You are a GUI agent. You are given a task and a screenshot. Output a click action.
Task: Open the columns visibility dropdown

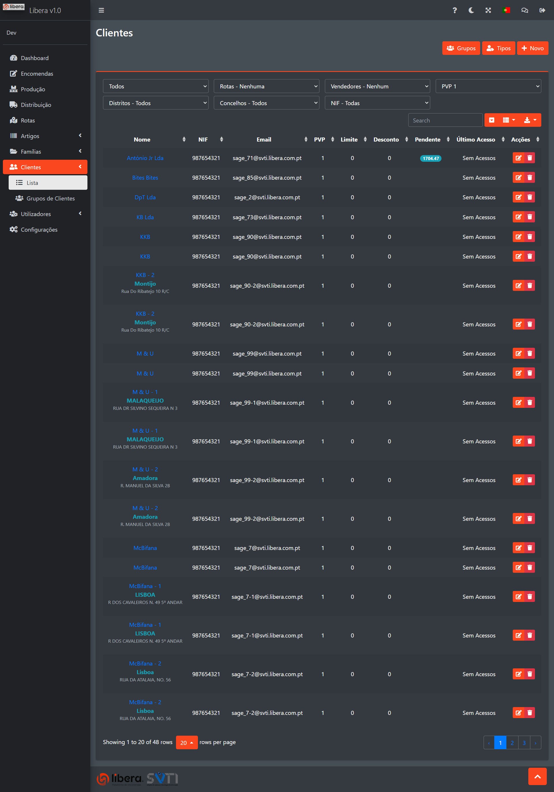click(x=508, y=120)
